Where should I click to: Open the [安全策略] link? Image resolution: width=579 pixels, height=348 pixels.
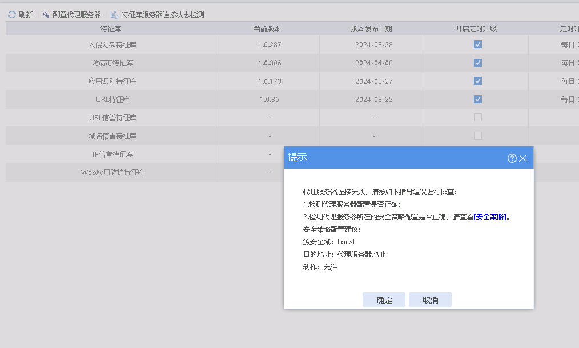(x=490, y=217)
